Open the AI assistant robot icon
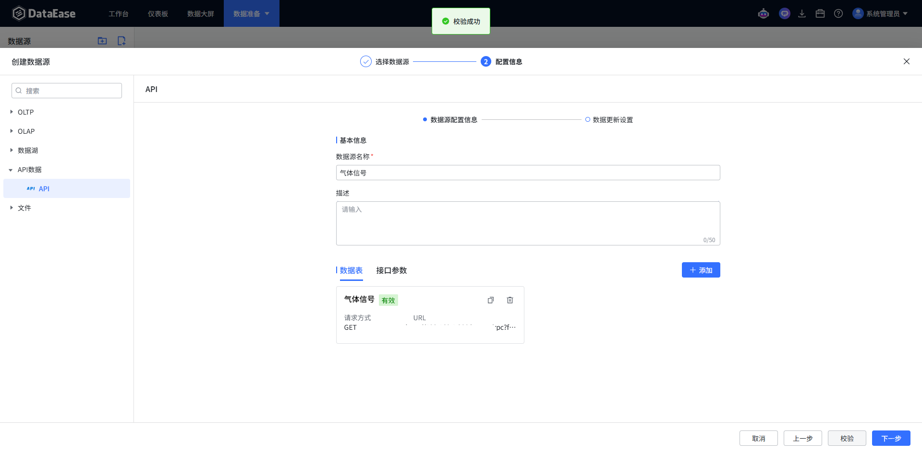Image resolution: width=922 pixels, height=453 pixels. tap(764, 13)
